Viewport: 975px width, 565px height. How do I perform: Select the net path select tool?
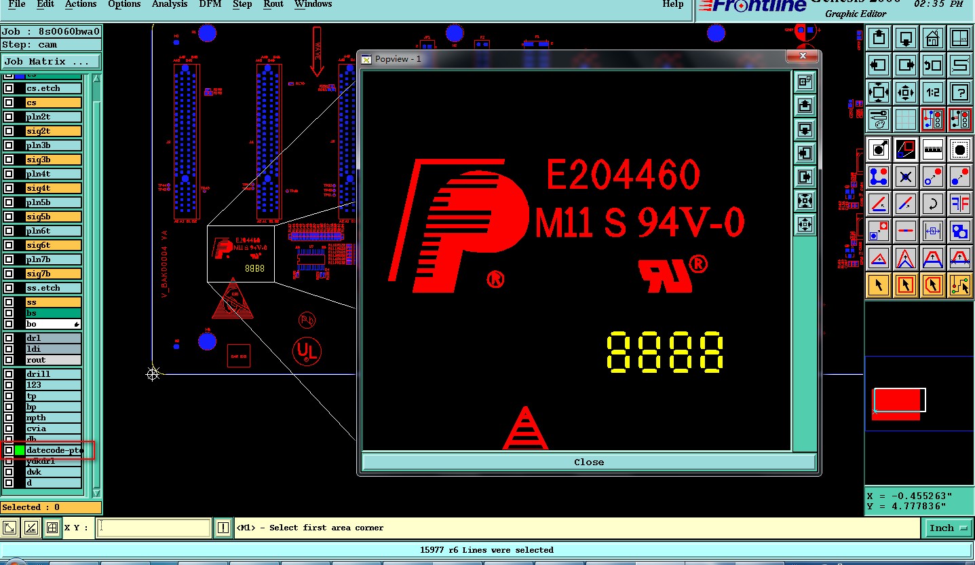[959, 285]
